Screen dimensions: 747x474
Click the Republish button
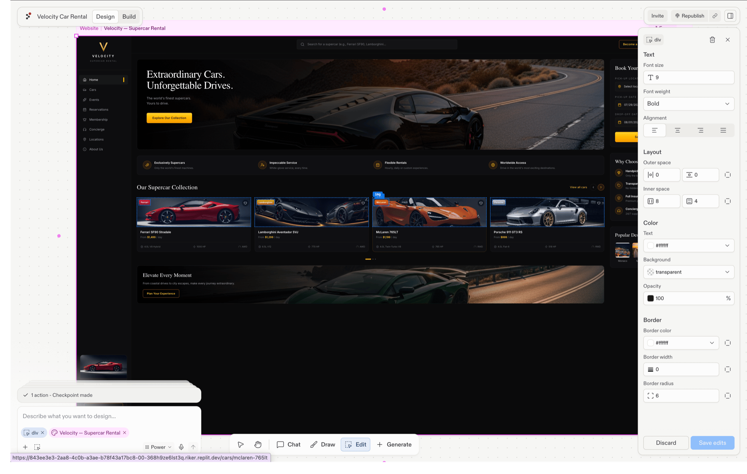click(x=689, y=16)
